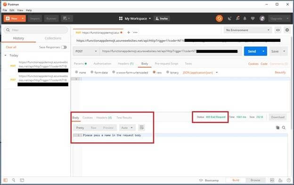Click the Save button
The width and height of the screenshot is (294, 185).
(275, 51)
